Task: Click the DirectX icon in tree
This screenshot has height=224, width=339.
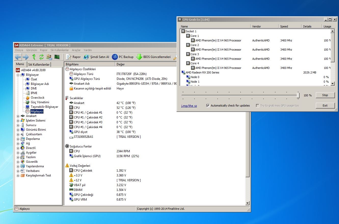Action: coord(23,148)
